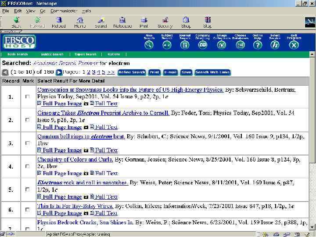Click previous results page arrow

click(5, 72)
